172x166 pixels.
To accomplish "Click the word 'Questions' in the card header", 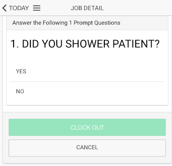I will pos(107,23).
